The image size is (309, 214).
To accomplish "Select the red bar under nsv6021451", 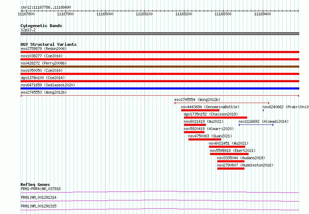I will click(227, 147).
